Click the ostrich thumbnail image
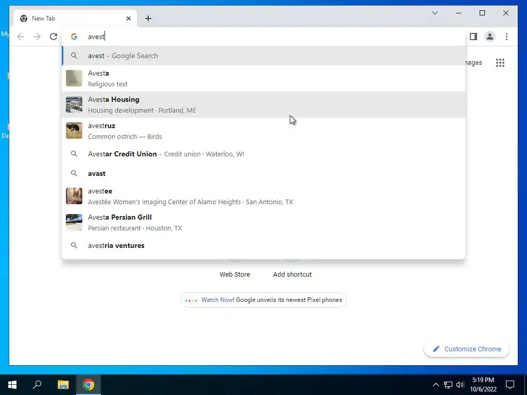This screenshot has width=527, height=395. tap(74, 131)
